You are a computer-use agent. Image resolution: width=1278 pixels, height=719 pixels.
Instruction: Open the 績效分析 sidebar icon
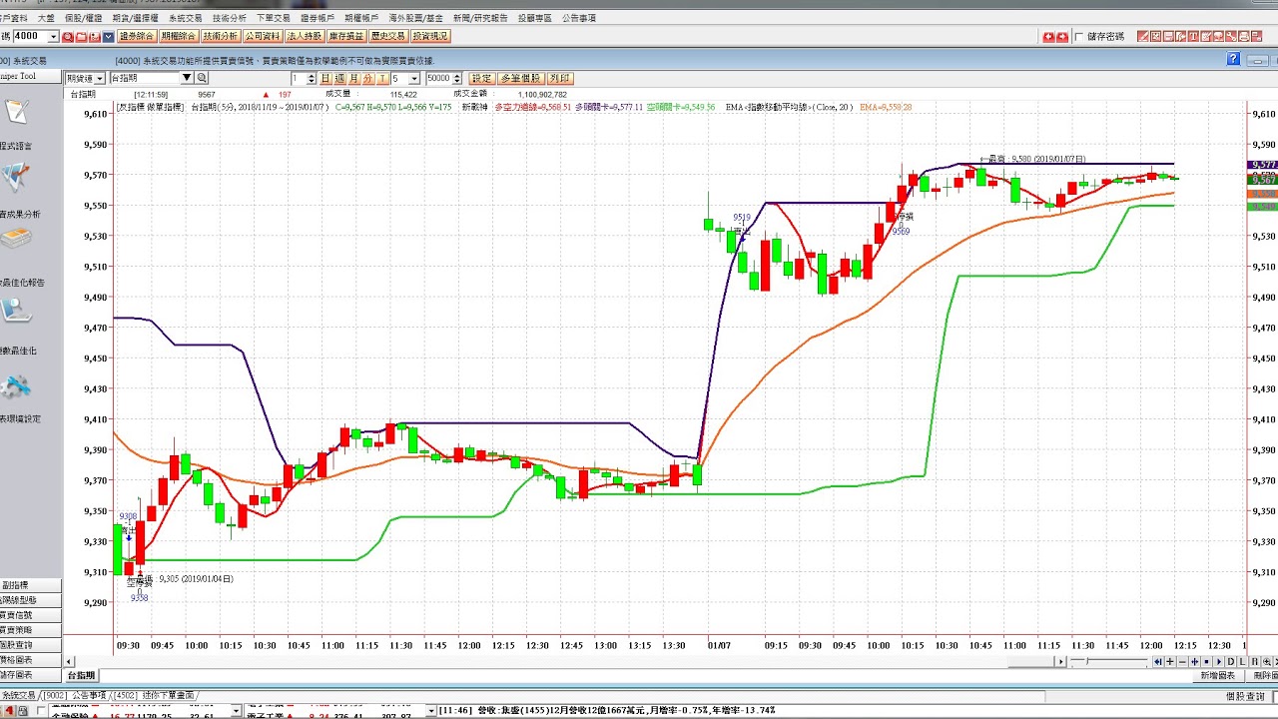tap(16, 178)
